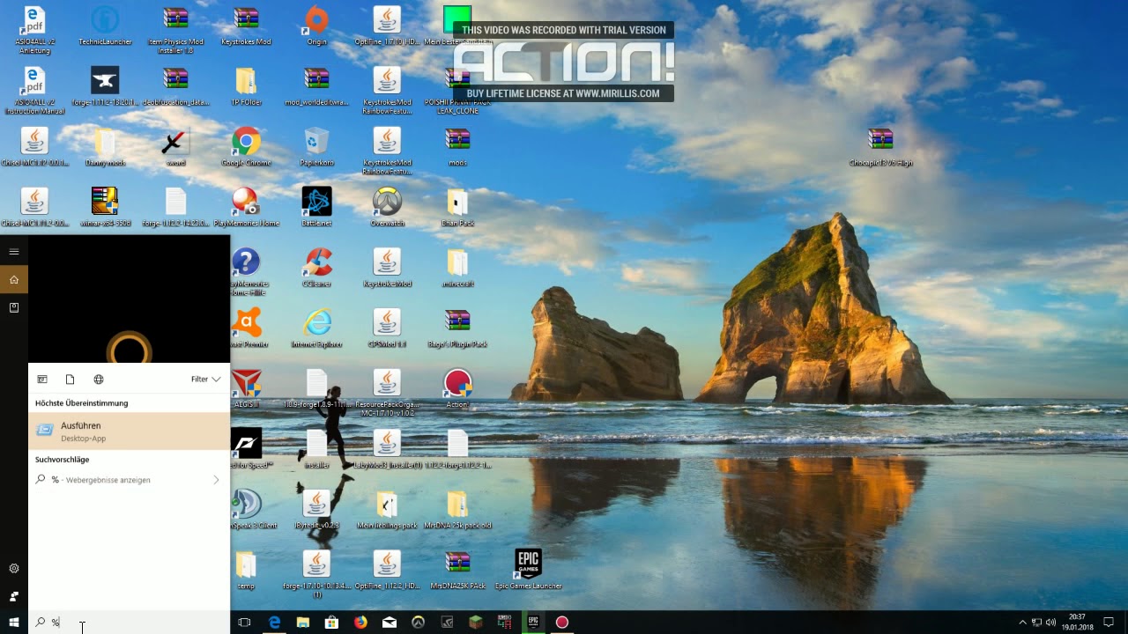Show hidden system tray icons
Image resolution: width=1128 pixels, height=634 pixels.
click(x=1022, y=623)
